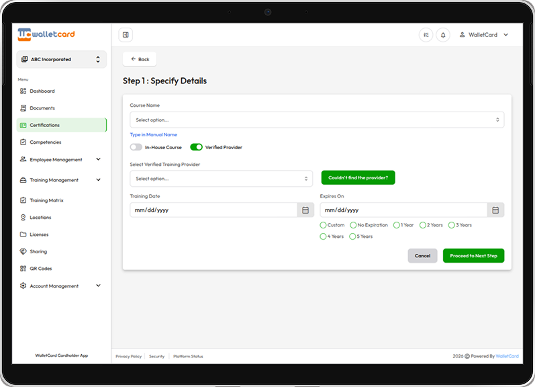Open the Training Date calendar icon
Viewport: 535px width, 387px height.
click(x=305, y=210)
